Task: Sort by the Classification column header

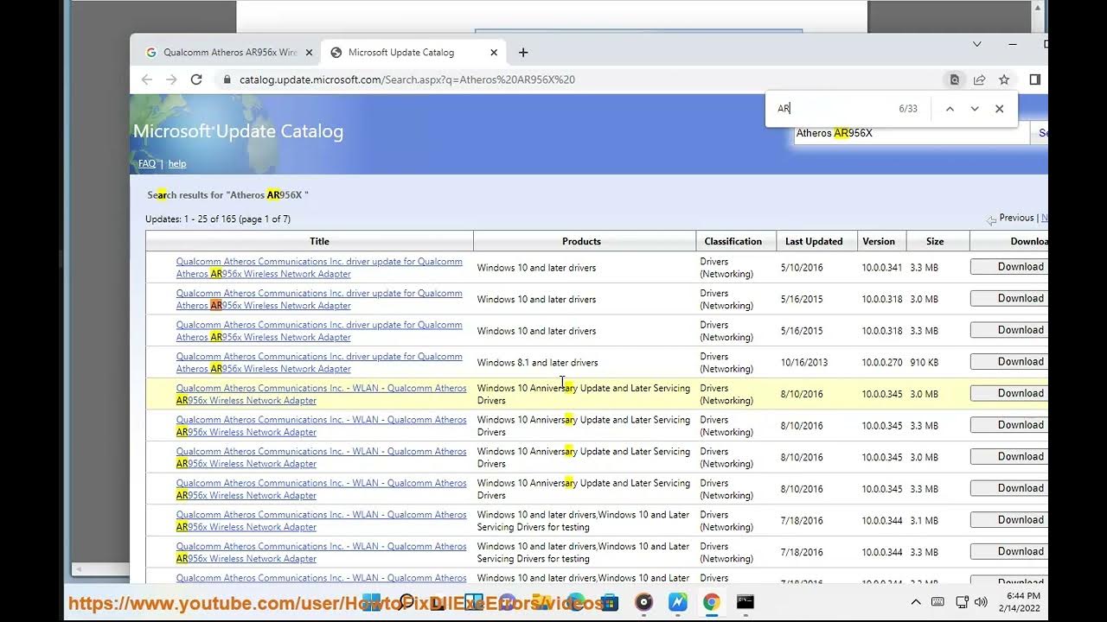Action: pos(733,241)
